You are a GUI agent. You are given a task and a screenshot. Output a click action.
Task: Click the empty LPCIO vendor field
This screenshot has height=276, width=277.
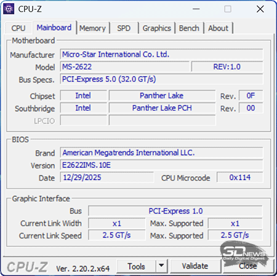[x=83, y=120]
